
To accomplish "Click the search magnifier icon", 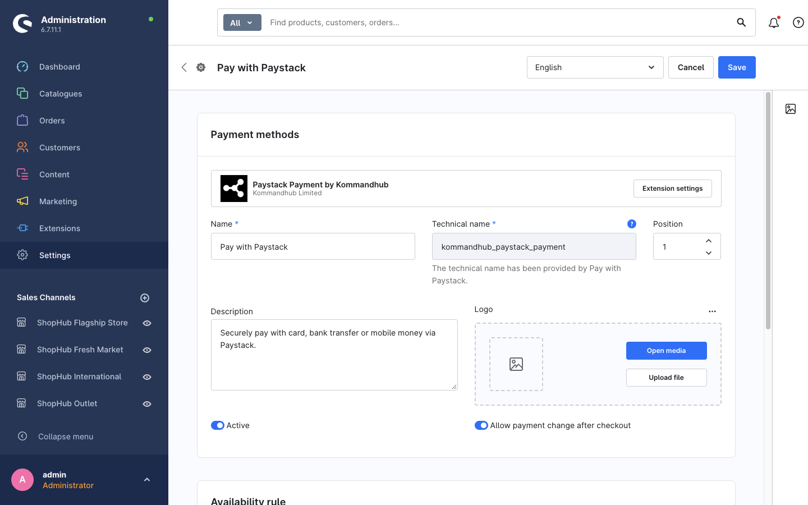I will tap(741, 22).
